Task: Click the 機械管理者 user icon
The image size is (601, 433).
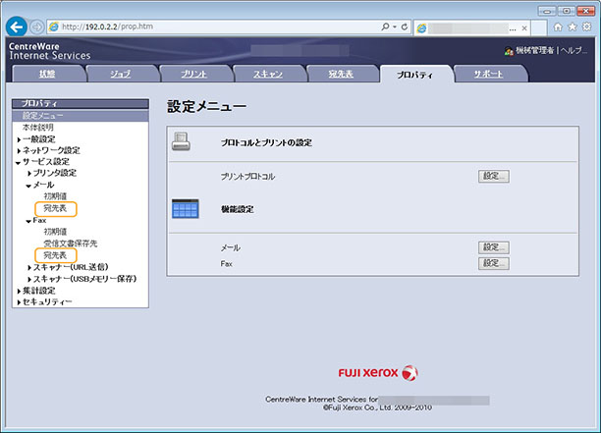Action: [x=508, y=50]
